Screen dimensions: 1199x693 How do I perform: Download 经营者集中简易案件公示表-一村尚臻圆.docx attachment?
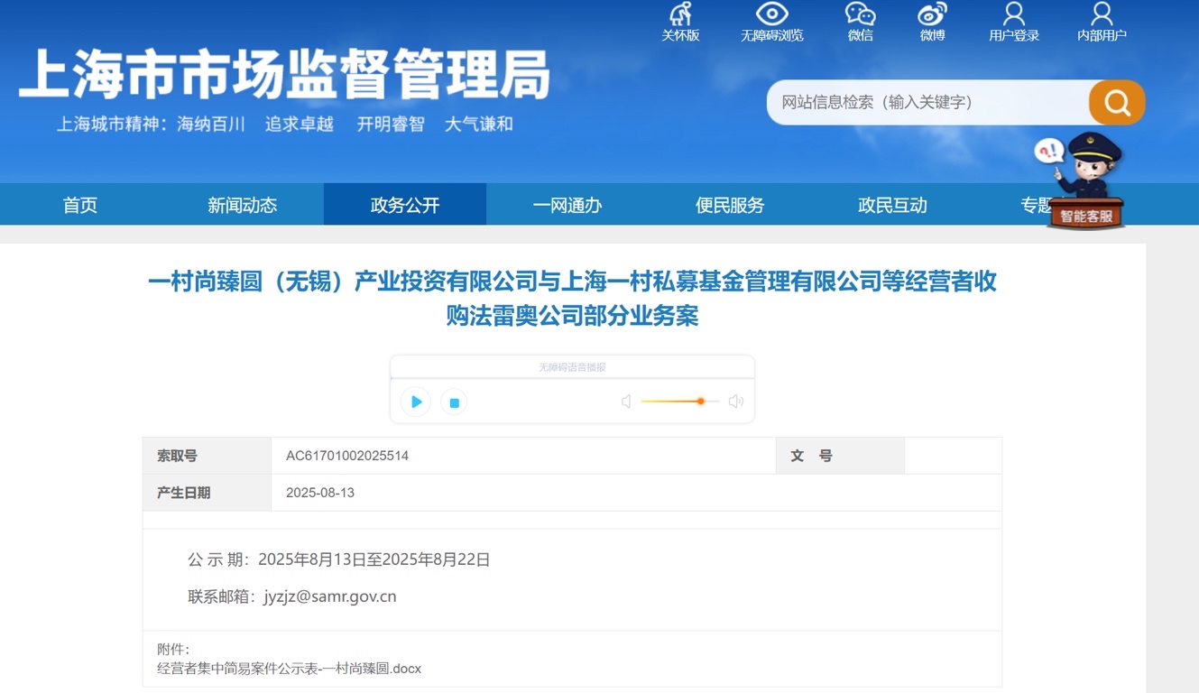tap(289, 669)
